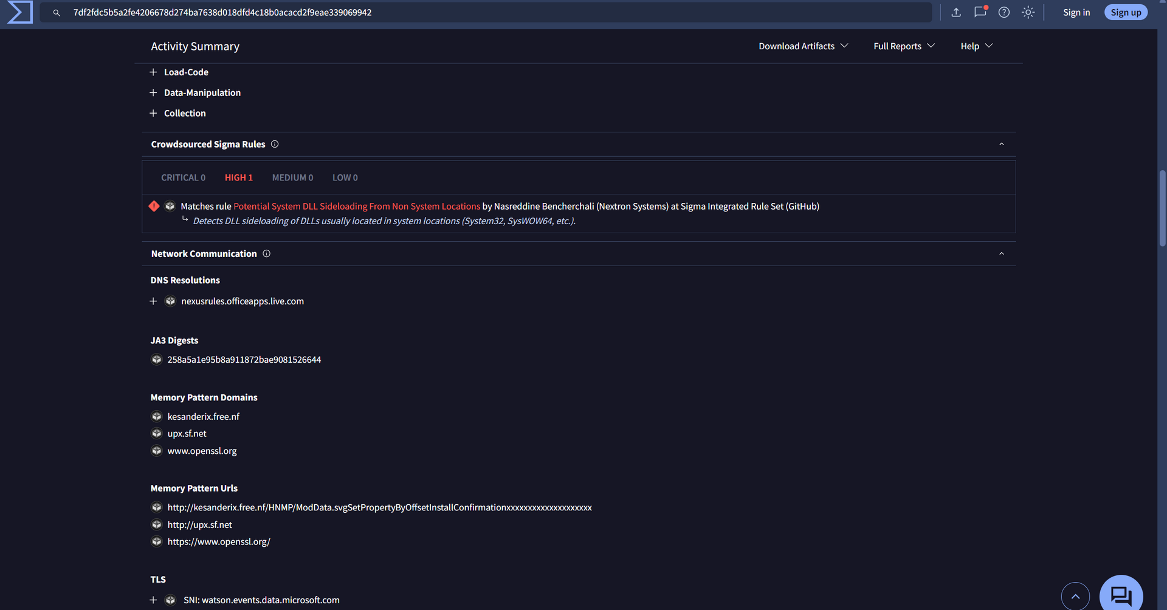This screenshot has width=1167, height=610.
Task: Open the VirusTotal home logo
Action: click(x=20, y=12)
